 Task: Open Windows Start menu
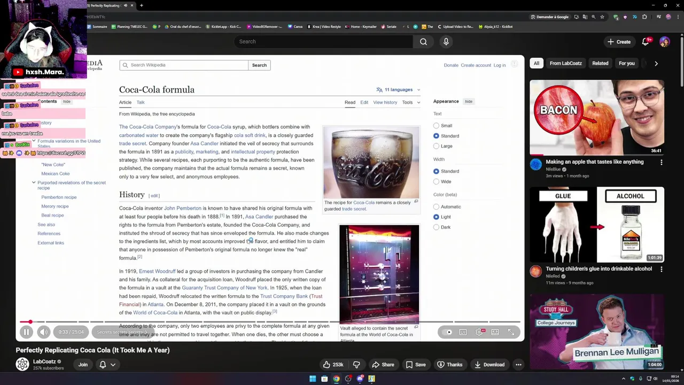313,379
